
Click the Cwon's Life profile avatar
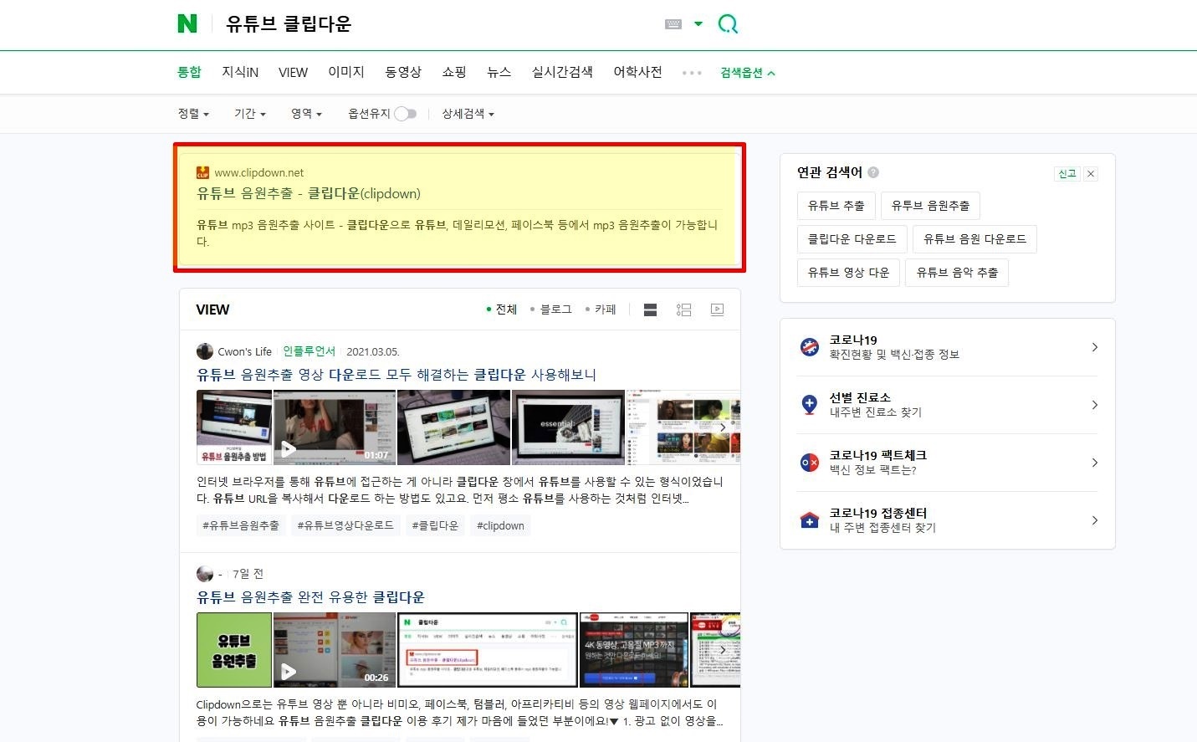point(204,351)
